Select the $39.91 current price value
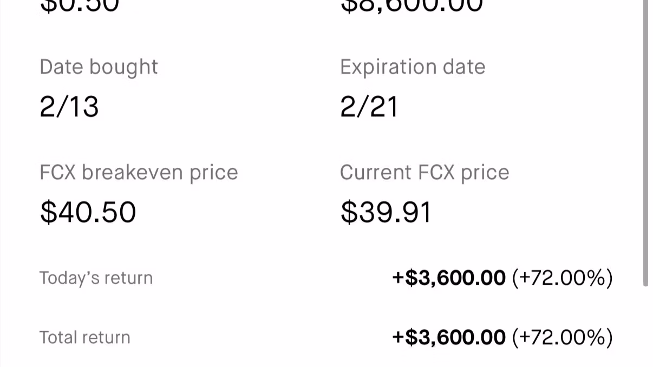653x367 pixels. point(386,212)
